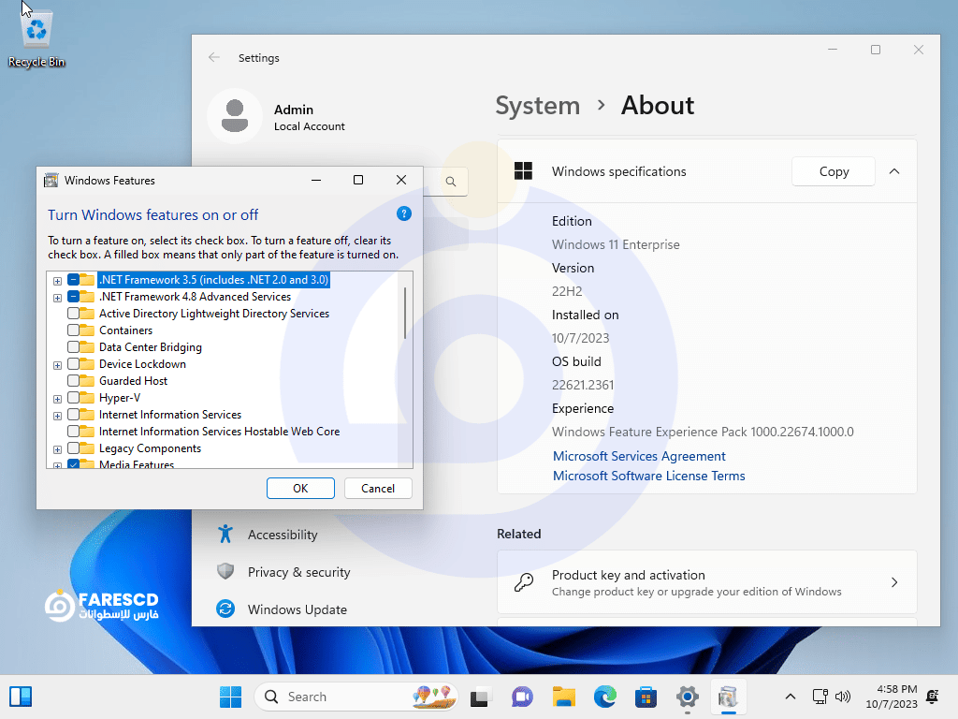Launch the Chat app from the taskbar
Image resolution: width=958 pixels, height=719 pixels.
coord(522,697)
